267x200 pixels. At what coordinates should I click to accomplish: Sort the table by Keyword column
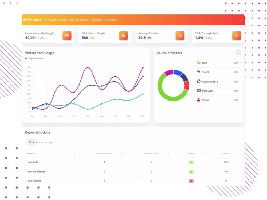click(x=75, y=154)
